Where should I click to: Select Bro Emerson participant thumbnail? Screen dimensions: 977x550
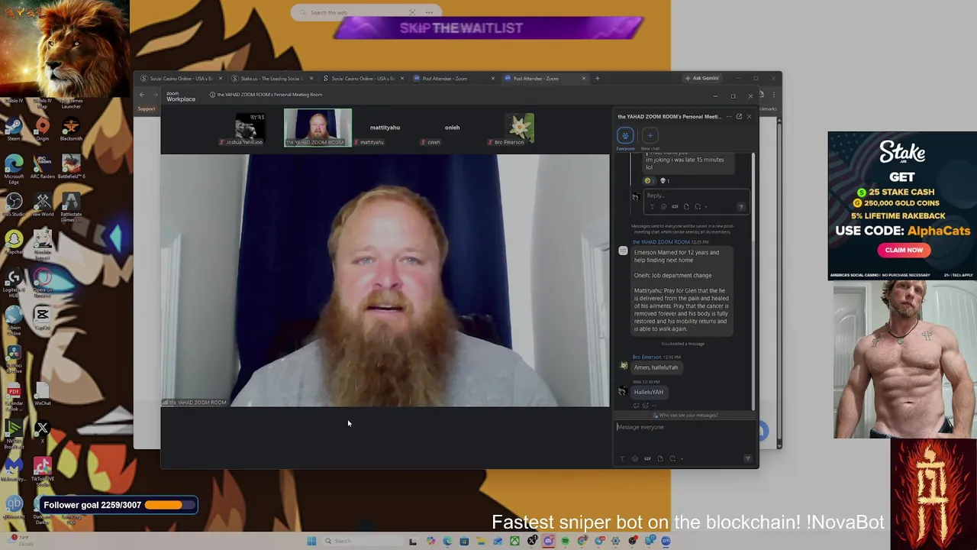[x=519, y=128]
